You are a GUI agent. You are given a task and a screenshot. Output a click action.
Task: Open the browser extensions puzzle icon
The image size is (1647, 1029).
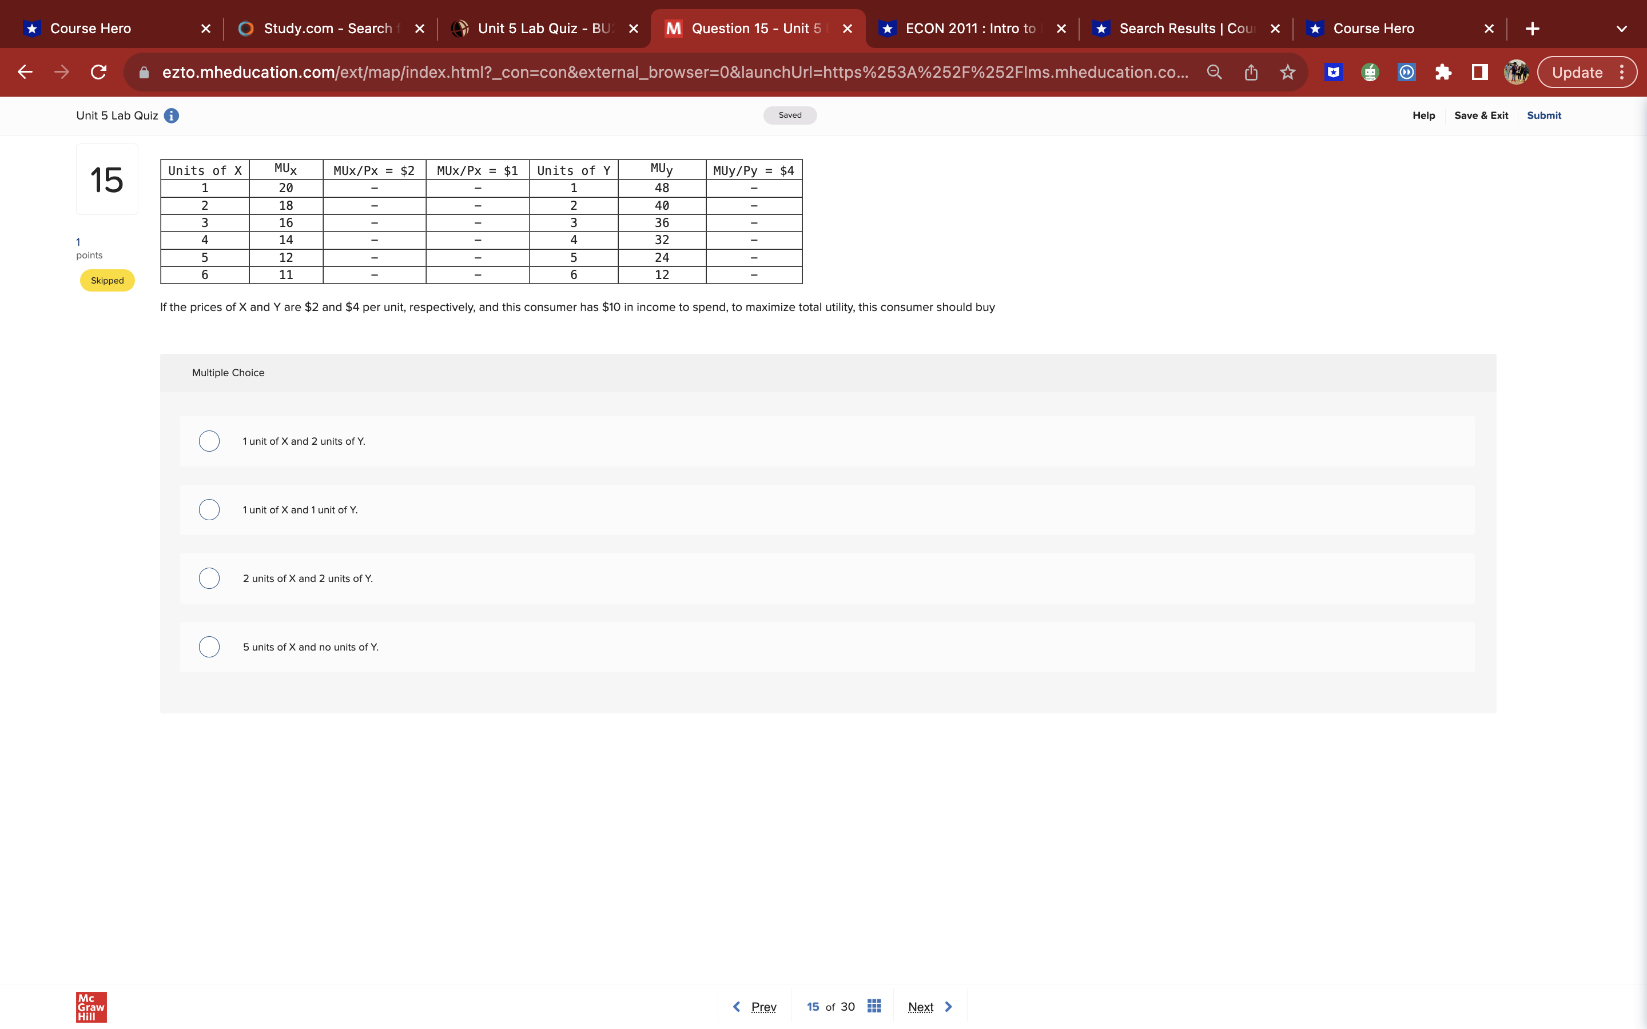(1444, 72)
